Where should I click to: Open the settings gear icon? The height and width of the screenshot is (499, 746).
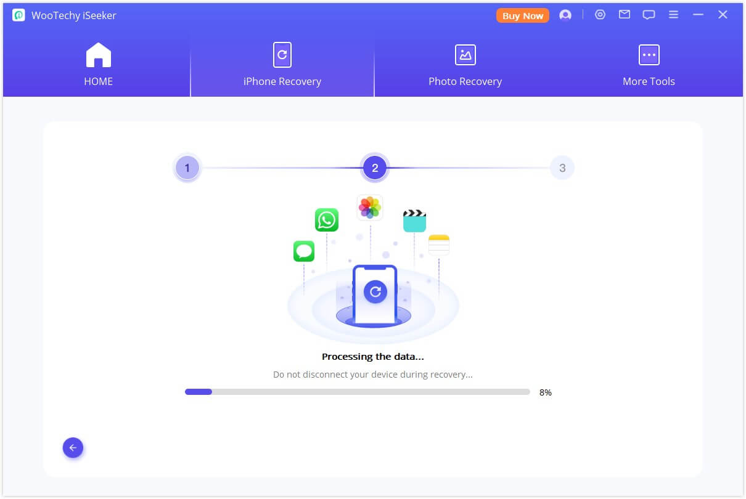coord(600,14)
